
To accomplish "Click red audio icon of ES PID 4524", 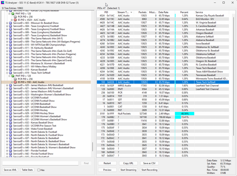I will [15, 20].
